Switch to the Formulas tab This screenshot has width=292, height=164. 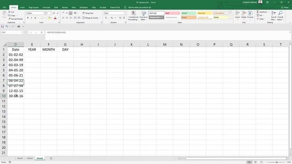[47, 7]
